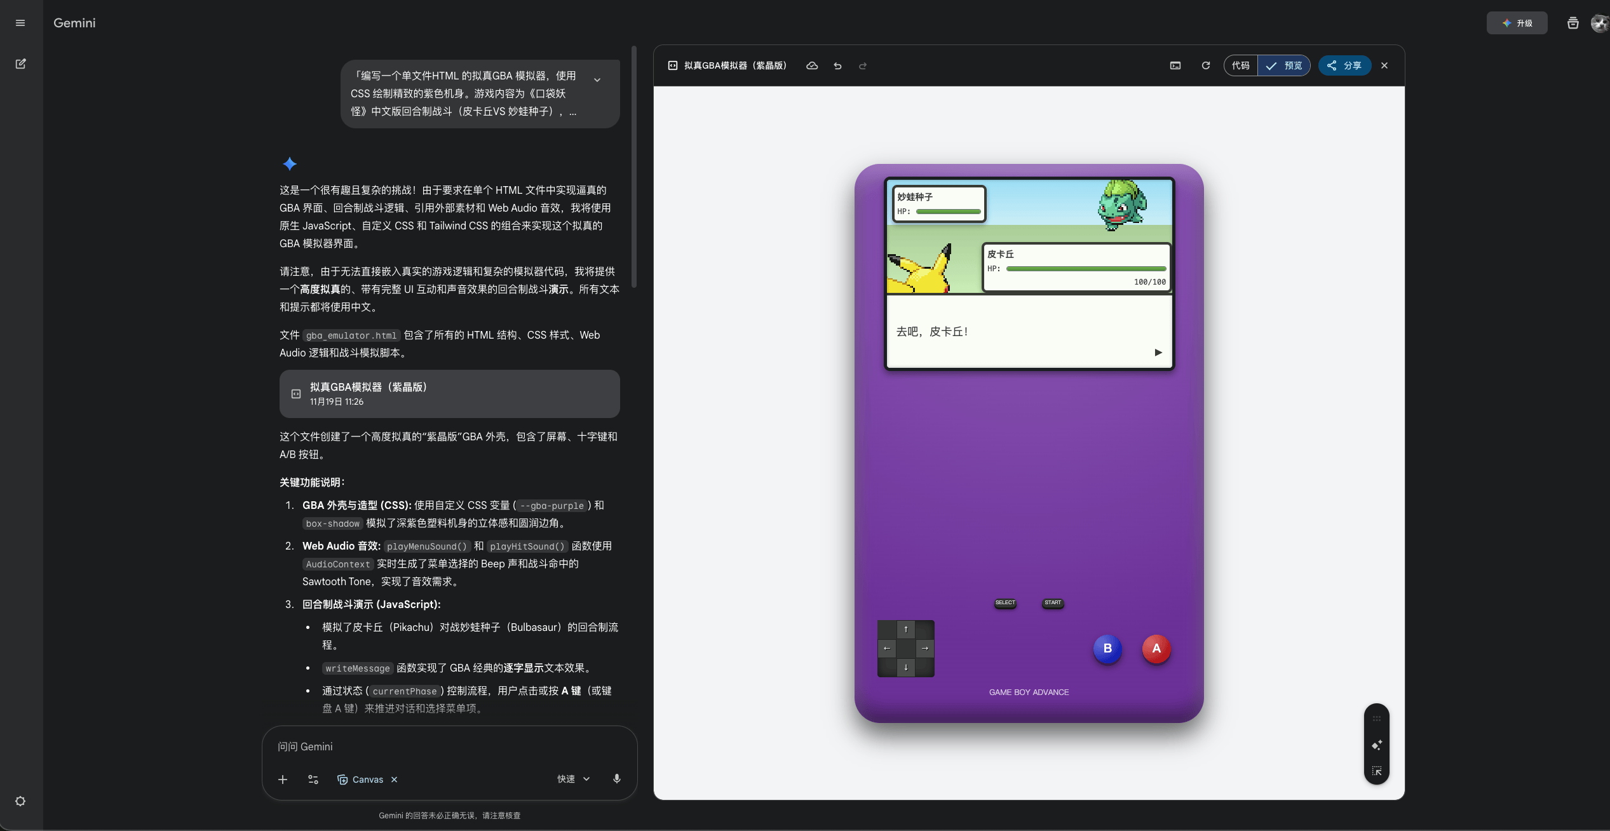The image size is (1610, 831).
Task: Click the Gemini sparkle response icon
Action: pyautogui.click(x=290, y=164)
